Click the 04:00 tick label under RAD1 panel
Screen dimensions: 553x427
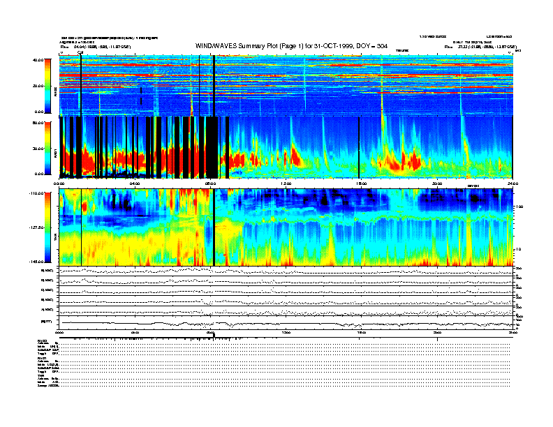tap(135, 183)
